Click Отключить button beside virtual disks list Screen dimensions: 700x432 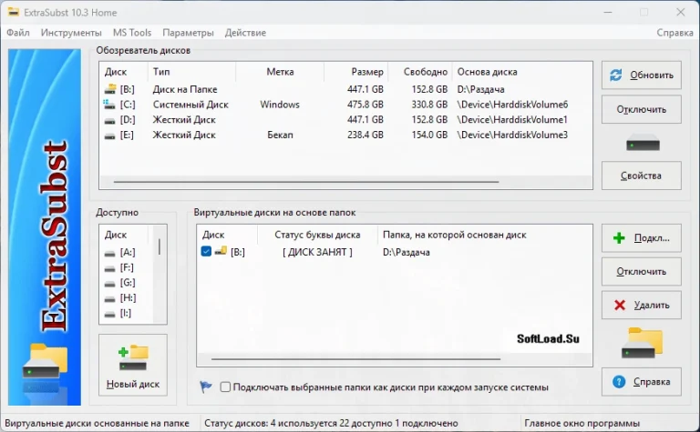[x=641, y=271]
